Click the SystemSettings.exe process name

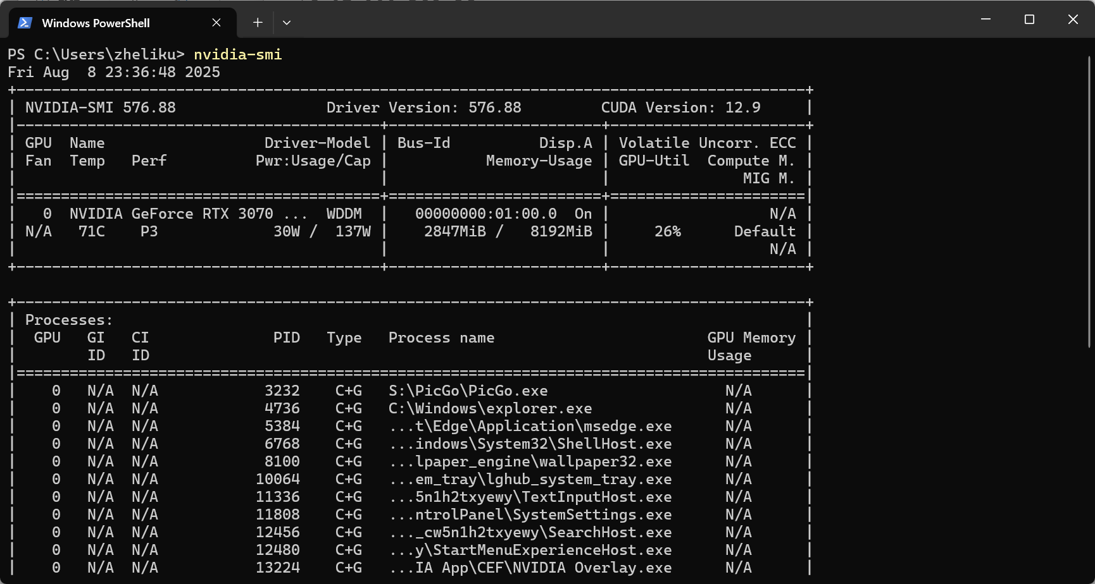(530, 514)
